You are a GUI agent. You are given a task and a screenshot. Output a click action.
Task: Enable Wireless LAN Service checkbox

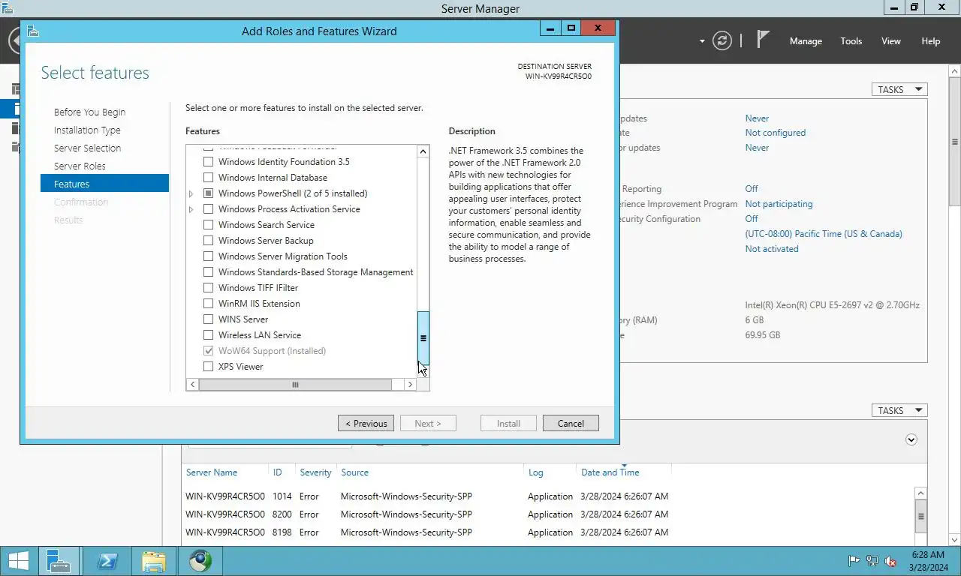point(209,335)
